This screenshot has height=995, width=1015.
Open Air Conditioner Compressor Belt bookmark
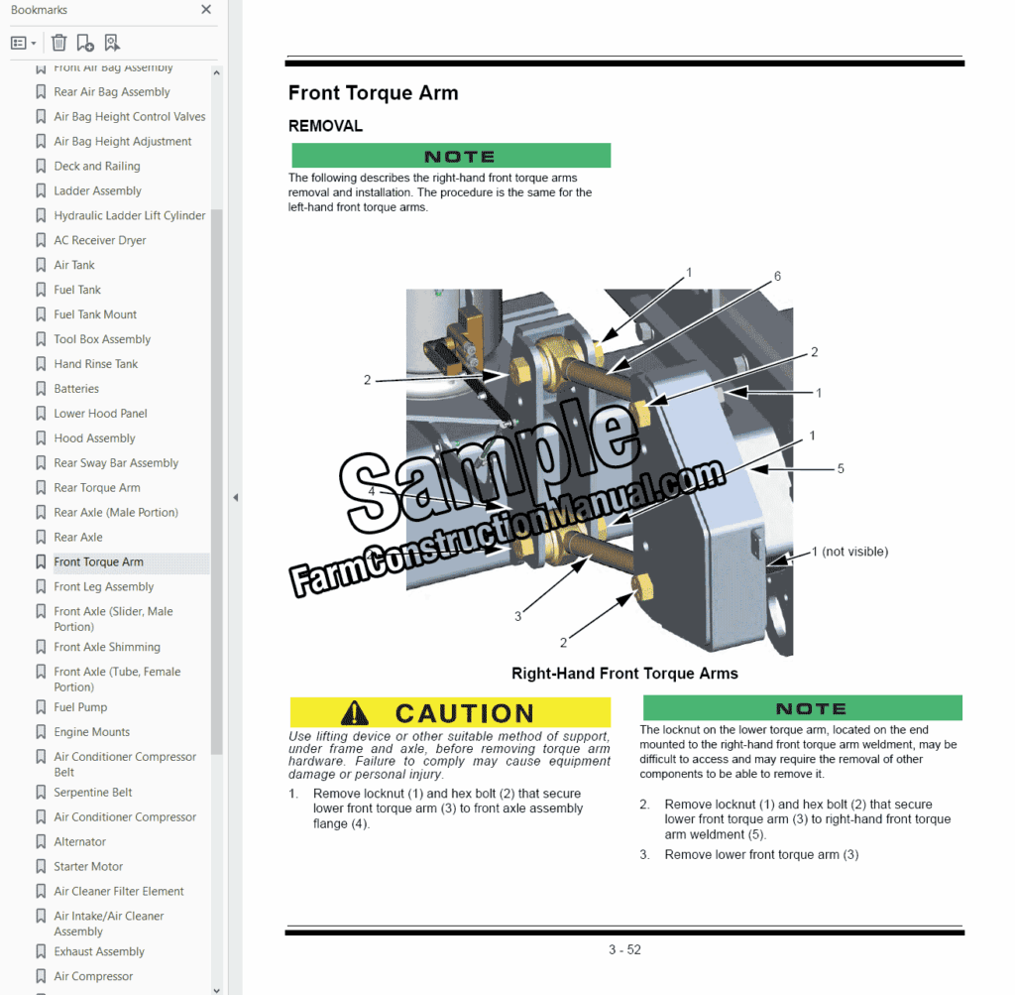125,765
